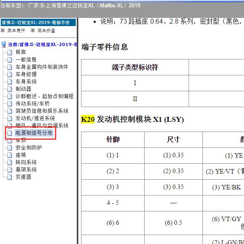Screen dimensions: 244x244
Task: Click the page icon next to 变速器
Action: coord(10,177)
